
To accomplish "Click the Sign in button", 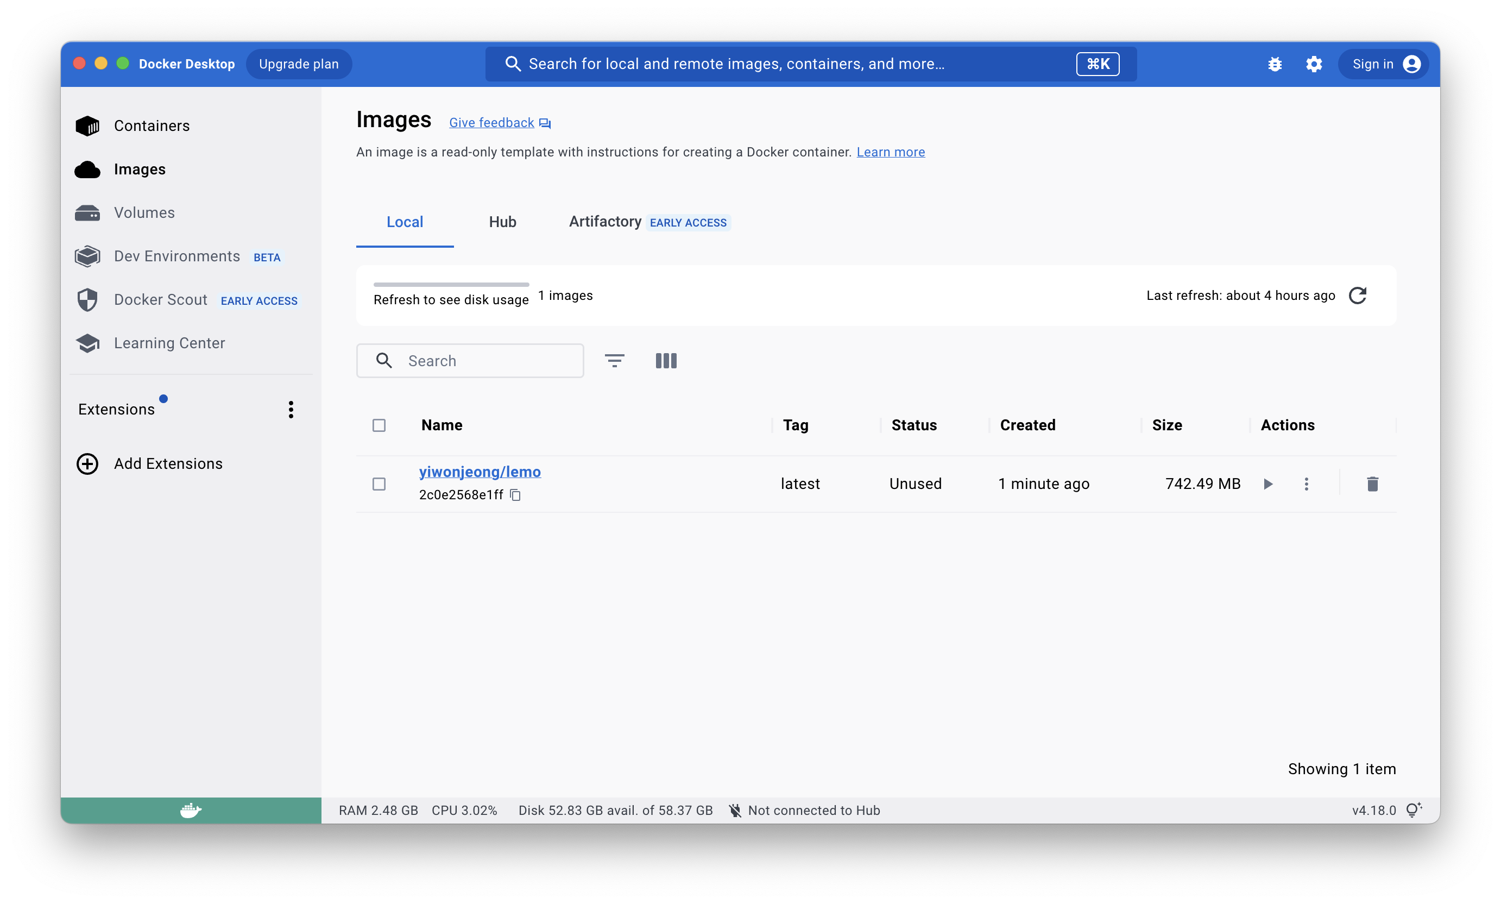I will pos(1383,64).
